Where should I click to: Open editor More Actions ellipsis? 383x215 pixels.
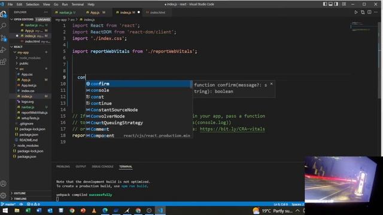click(x=376, y=12)
